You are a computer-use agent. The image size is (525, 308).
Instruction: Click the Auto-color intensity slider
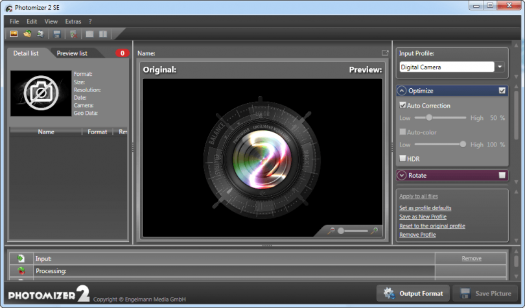coord(440,145)
